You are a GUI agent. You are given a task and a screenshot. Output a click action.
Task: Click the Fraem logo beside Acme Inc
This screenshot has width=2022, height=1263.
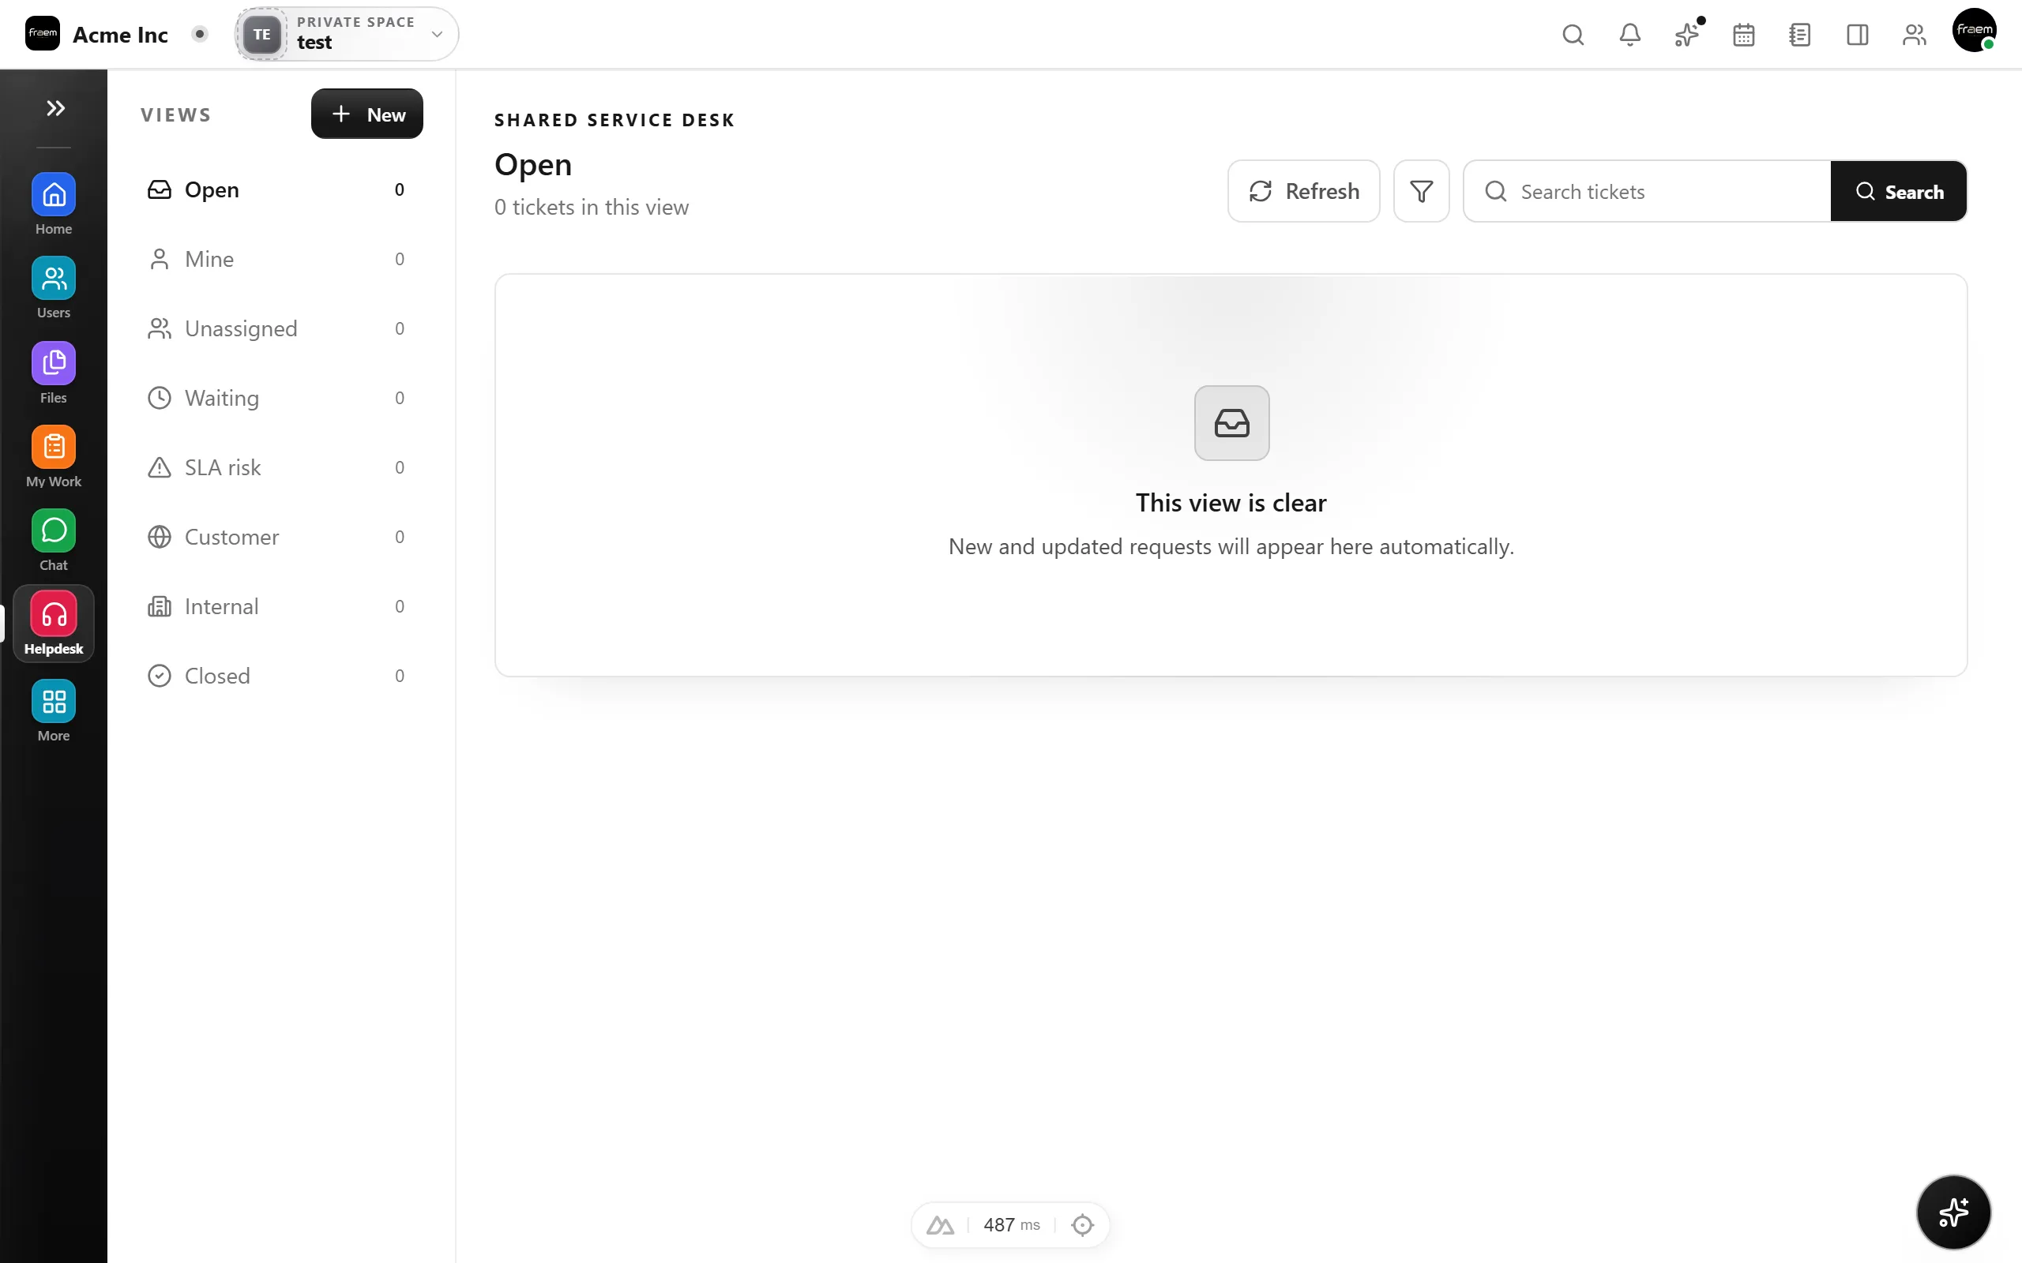click(42, 33)
